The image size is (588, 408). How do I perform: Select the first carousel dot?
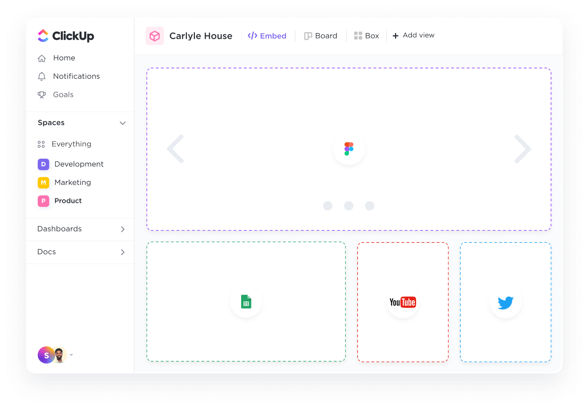328,206
